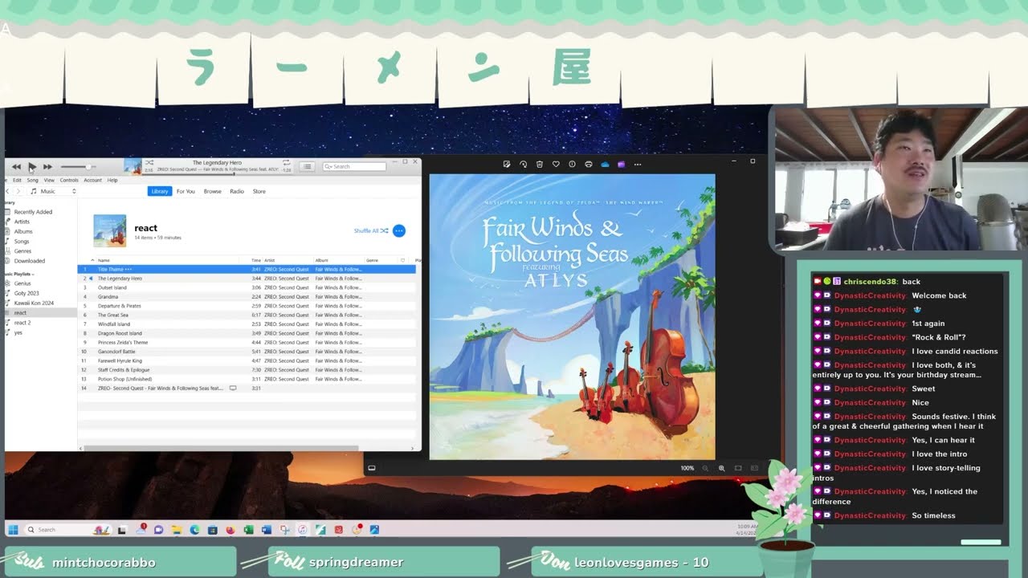Click the Previous track button in iTunes
This screenshot has height=578, width=1028.
click(16, 167)
